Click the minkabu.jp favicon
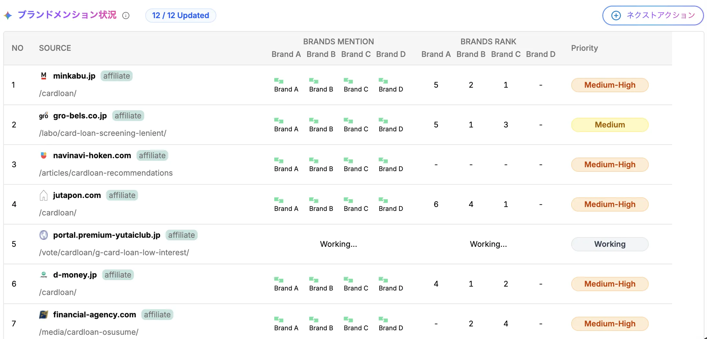Screen dimensions: 707x339 point(44,76)
